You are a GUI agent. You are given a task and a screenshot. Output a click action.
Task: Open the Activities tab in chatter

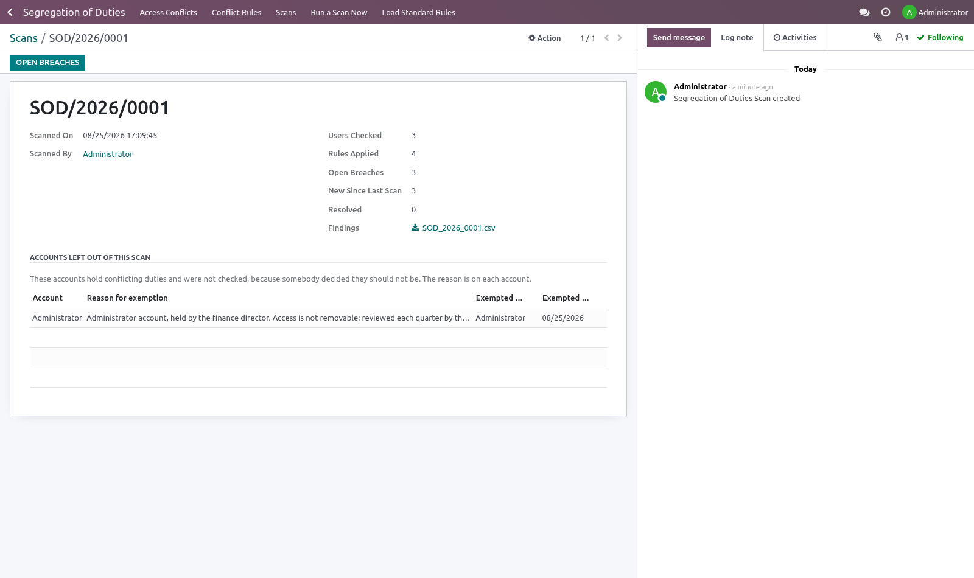[795, 37]
